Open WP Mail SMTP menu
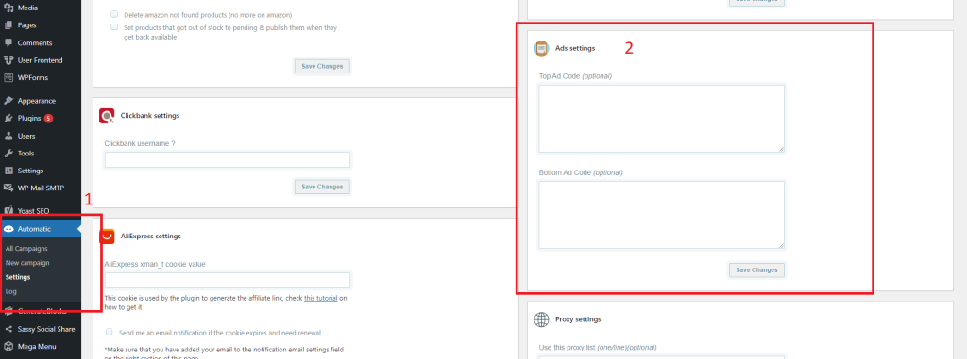 41,188
